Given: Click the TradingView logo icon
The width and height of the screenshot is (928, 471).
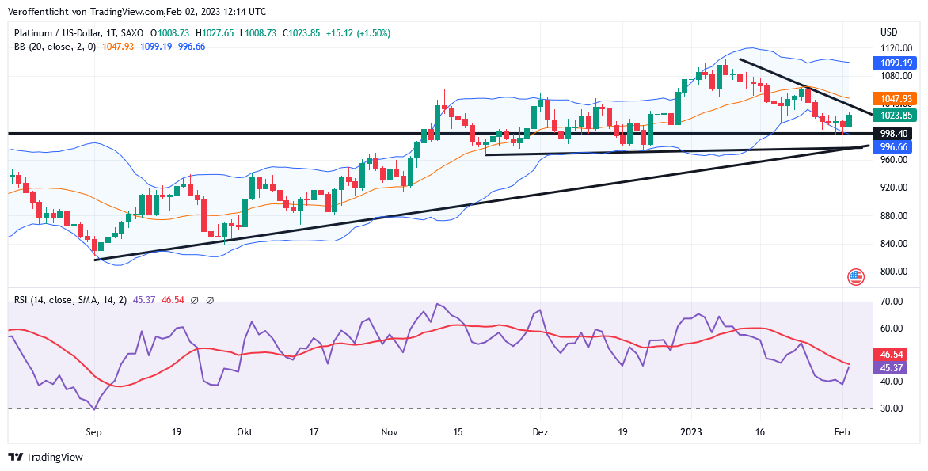Looking at the screenshot, I should tap(16, 457).
